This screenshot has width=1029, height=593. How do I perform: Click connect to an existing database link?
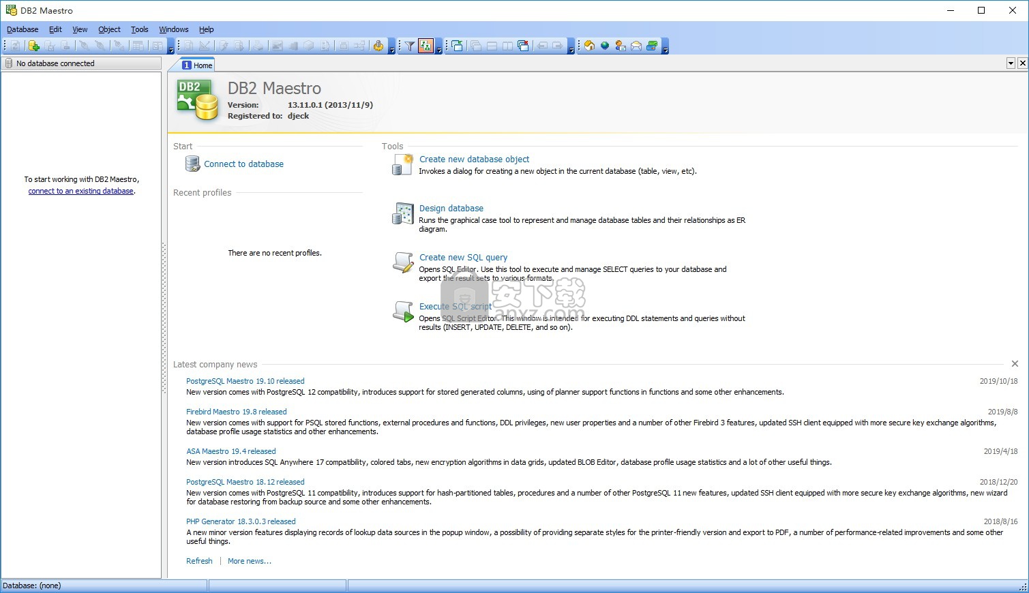80,191
